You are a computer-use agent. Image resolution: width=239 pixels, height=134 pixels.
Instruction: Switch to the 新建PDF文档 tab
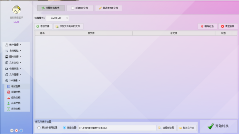(x=80, y=8)
